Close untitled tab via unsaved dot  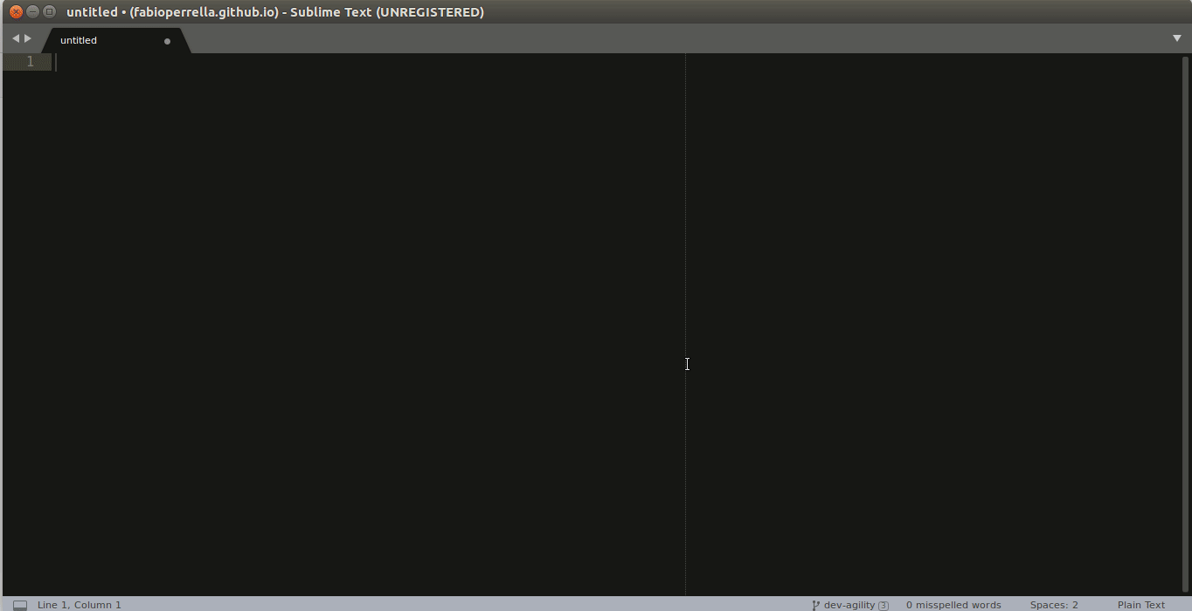point(168,41)
